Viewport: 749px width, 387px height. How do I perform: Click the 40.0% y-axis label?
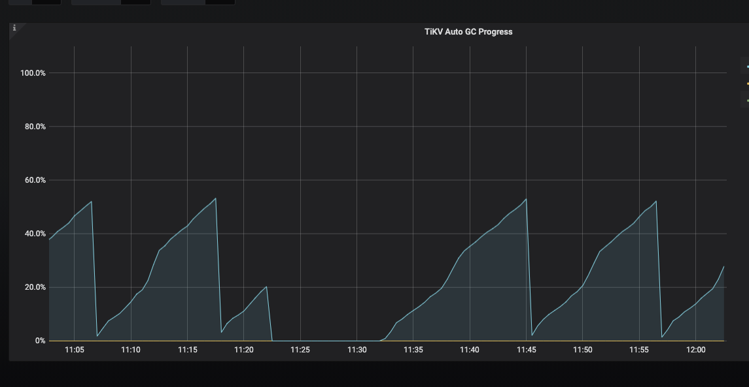click(x=35, y=234)
